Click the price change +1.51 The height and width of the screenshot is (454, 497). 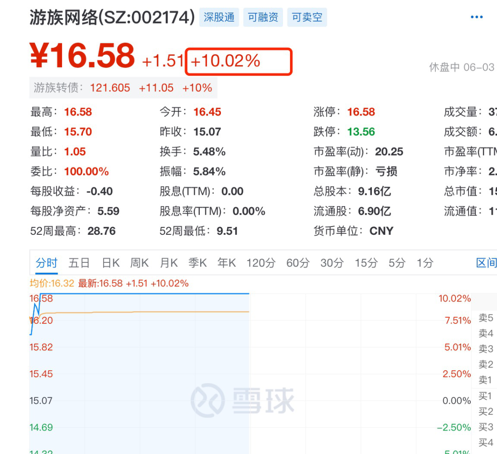pyautogui.click(x=163, y=61)
